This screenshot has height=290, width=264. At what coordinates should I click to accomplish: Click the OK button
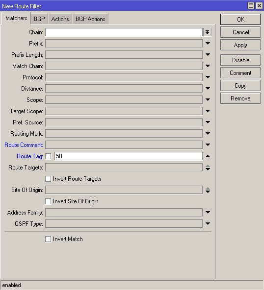click(x=240, y=19)
